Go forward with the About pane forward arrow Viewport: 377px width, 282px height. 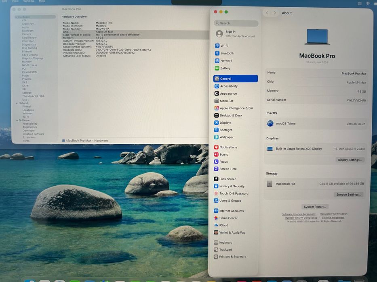point(275,13)
